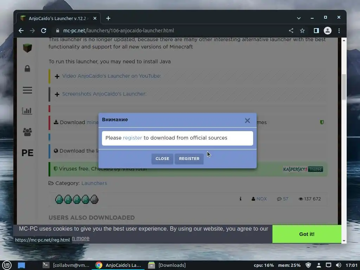Click scrollbar down arrow
The height and width of the screenshot is (270, 360).
pos(344,241)
